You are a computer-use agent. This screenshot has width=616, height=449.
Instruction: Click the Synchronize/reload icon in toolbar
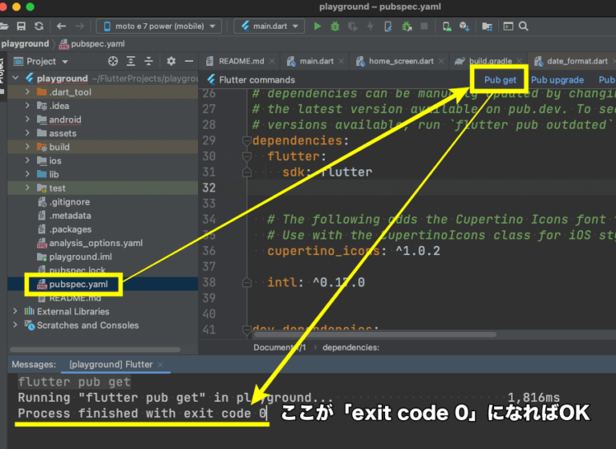pos(38,26)
